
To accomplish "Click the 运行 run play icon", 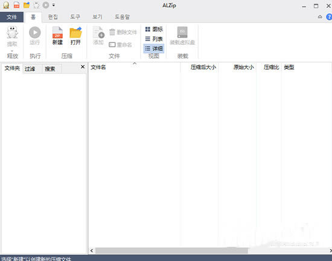I will pos(35,33).
